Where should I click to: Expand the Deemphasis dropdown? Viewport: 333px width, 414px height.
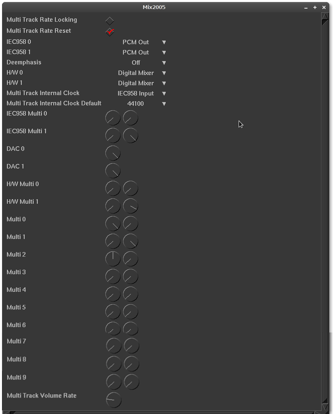coord(141,63)
